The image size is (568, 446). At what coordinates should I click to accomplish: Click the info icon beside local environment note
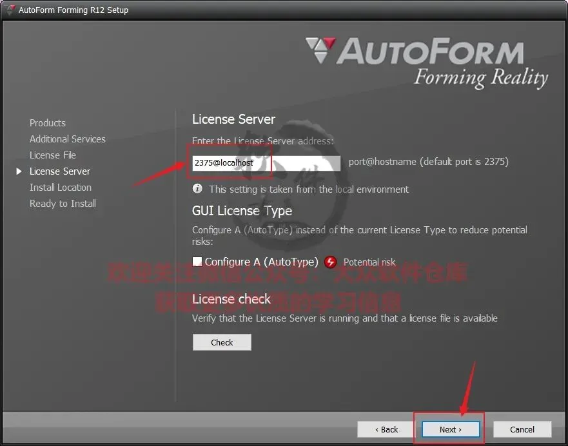point(197,189)
